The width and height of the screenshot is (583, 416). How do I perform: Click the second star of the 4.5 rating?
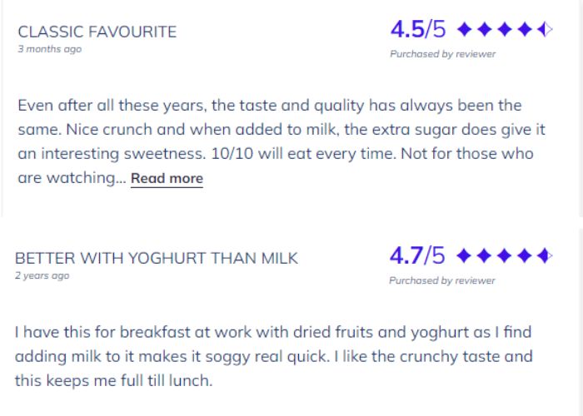(x=485, y=31)
